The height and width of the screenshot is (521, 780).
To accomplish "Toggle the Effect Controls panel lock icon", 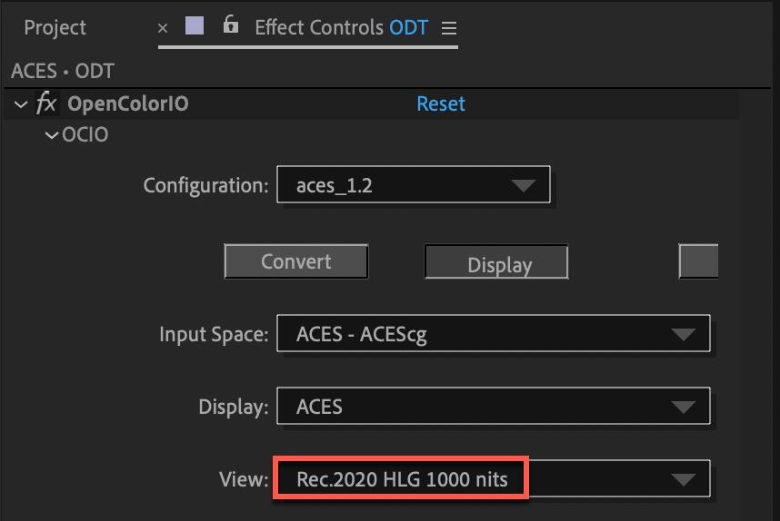I will pyautogui.click(x=231, y=25).
